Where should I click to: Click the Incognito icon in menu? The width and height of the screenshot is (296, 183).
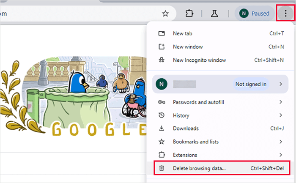(x=161, y=60)
